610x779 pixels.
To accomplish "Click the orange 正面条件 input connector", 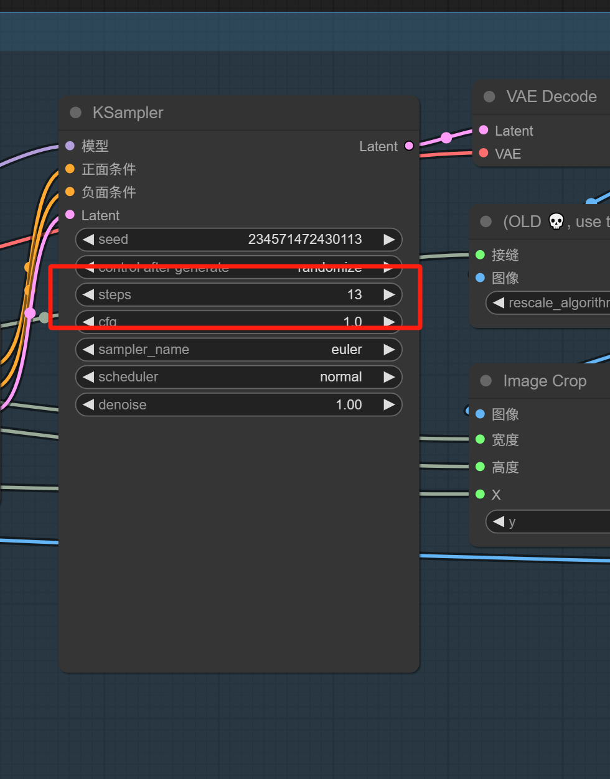I will [70, 169].
